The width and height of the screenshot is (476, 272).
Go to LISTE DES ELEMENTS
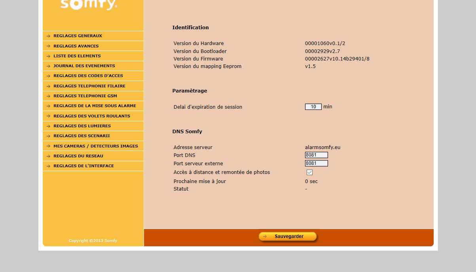click(93, 56)
